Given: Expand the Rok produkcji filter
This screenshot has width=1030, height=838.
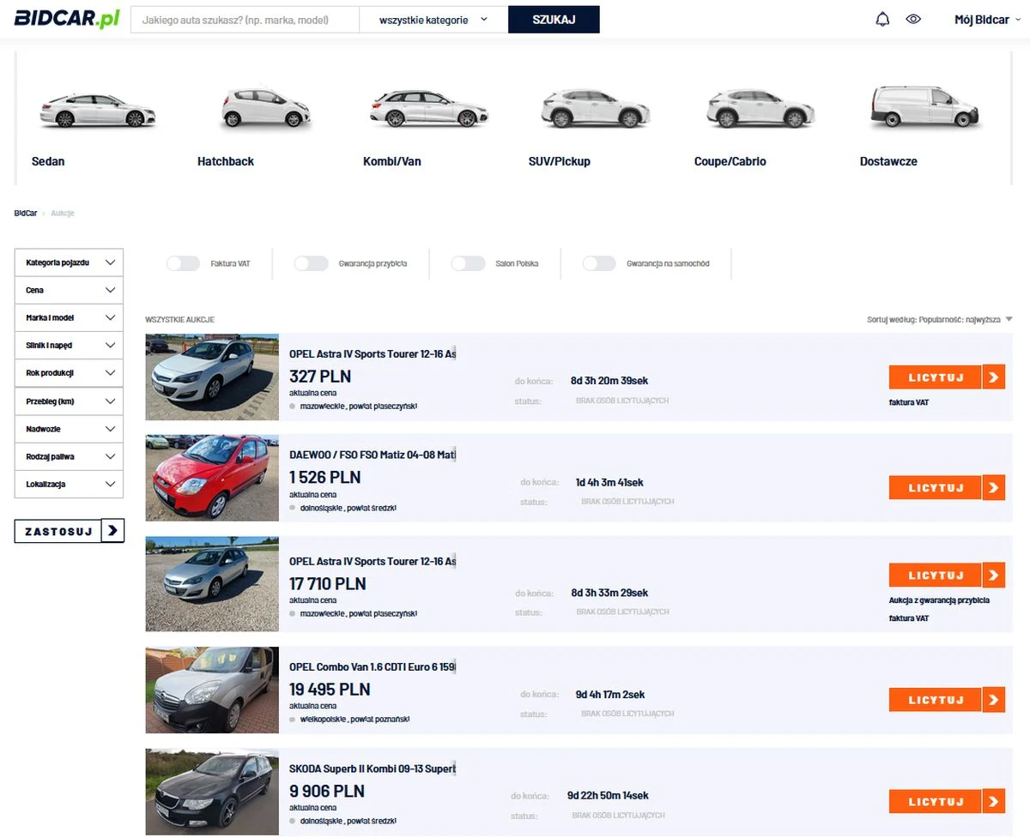Looking at the screenshot, I should point(69,373).
